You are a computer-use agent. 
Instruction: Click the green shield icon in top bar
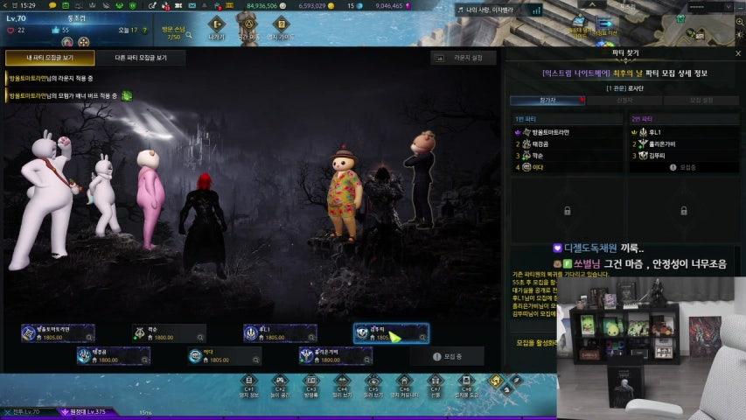coord(133,6)
